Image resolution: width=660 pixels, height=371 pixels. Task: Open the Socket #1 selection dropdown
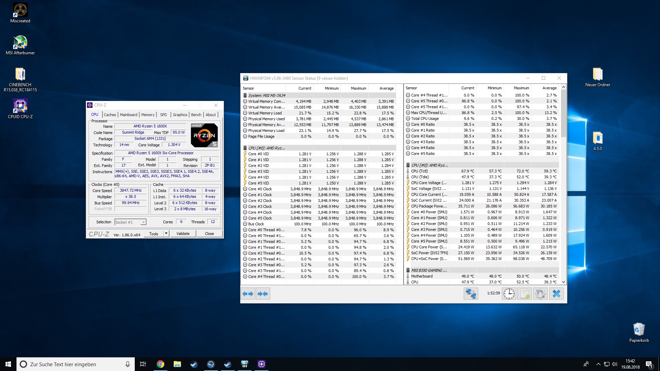pyautogui.click(x=131, y=222)
